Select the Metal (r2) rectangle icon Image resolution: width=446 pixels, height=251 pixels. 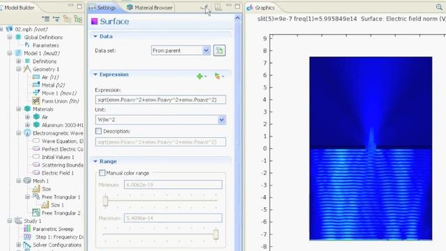36,85
